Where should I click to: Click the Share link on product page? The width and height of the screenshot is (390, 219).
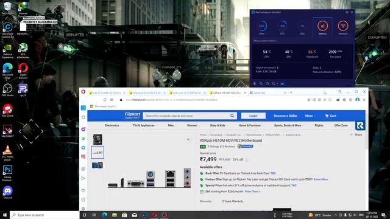356,135
